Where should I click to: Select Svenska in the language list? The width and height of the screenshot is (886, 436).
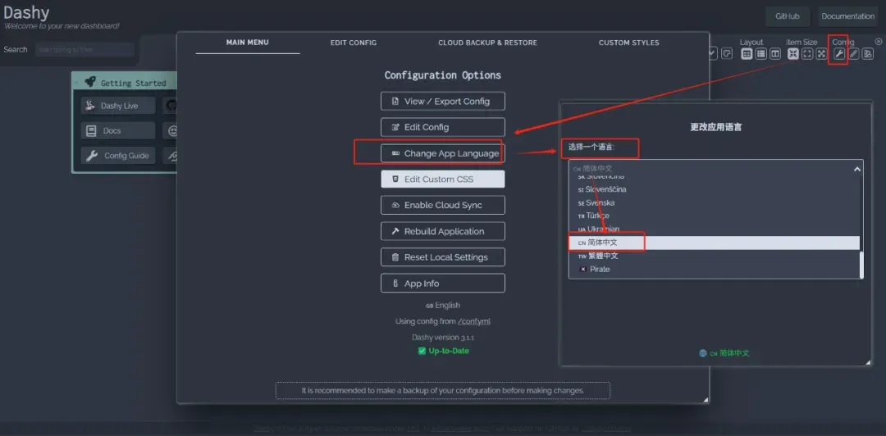click(x=601, y=202)
